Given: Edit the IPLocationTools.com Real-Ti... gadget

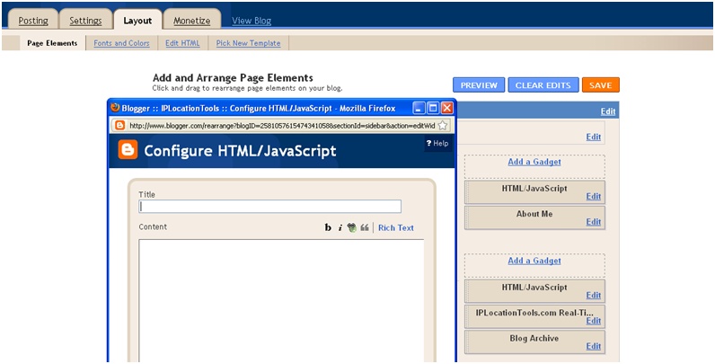Looking at the screenshot, I should click(x=593, y=321).
